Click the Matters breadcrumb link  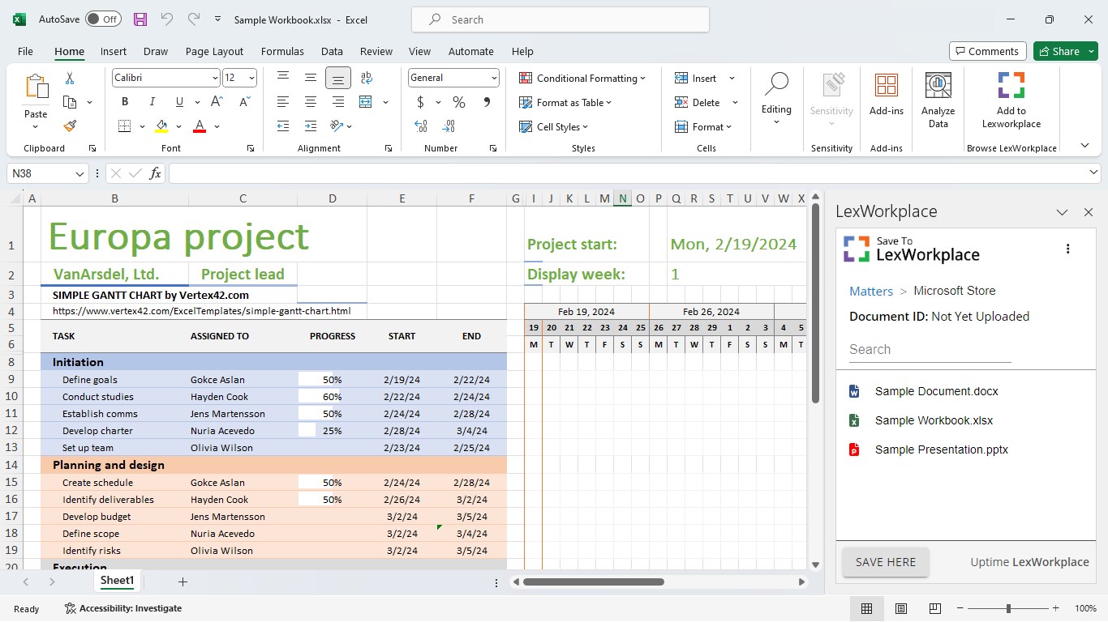point(871,291)
